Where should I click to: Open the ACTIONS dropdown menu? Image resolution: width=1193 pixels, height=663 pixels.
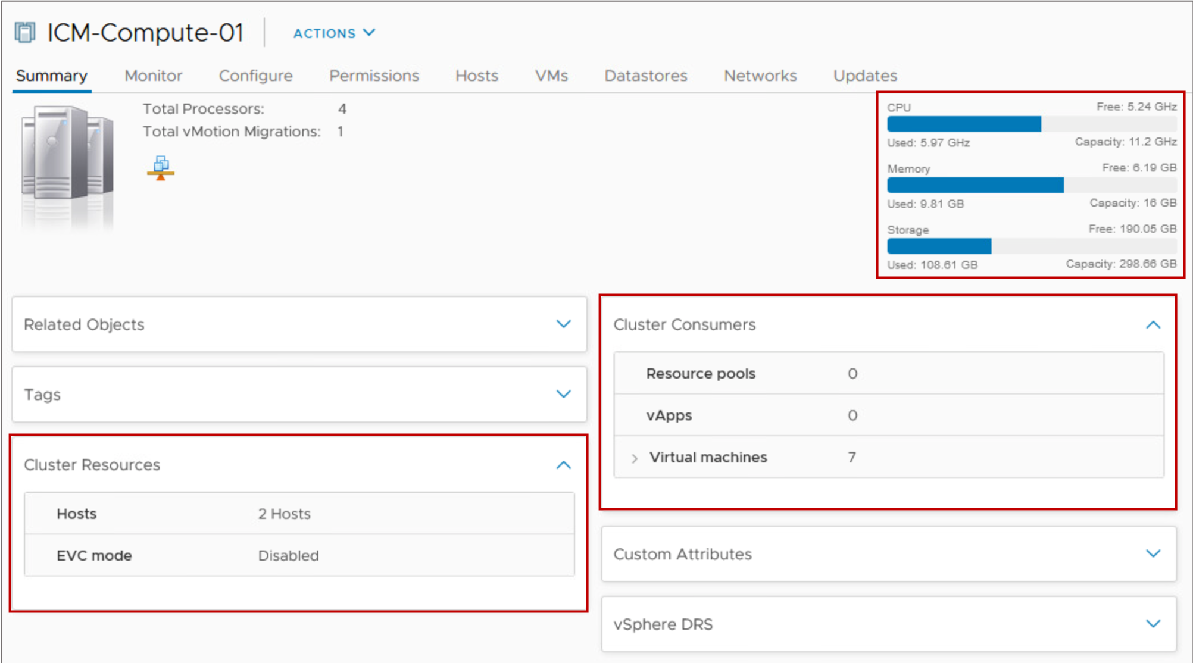(x=334, y=33)
